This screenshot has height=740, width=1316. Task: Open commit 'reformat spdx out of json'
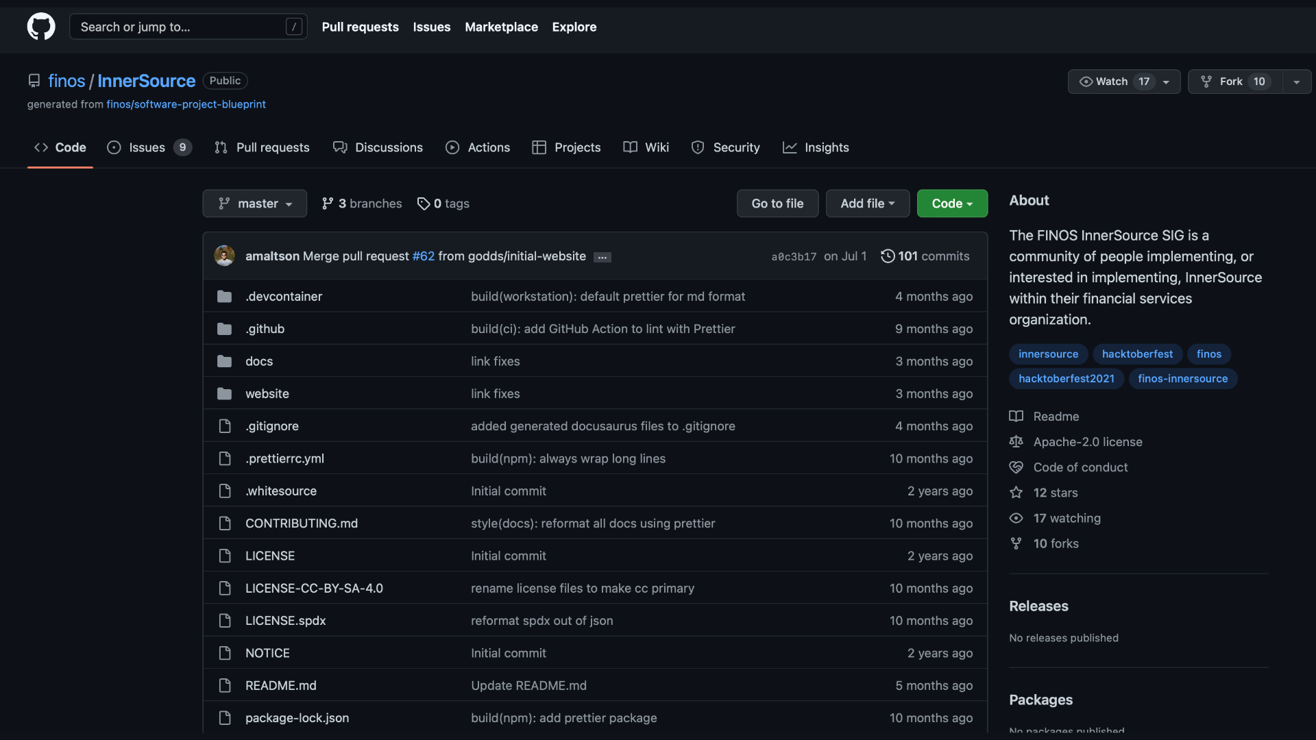pos(541,621)
